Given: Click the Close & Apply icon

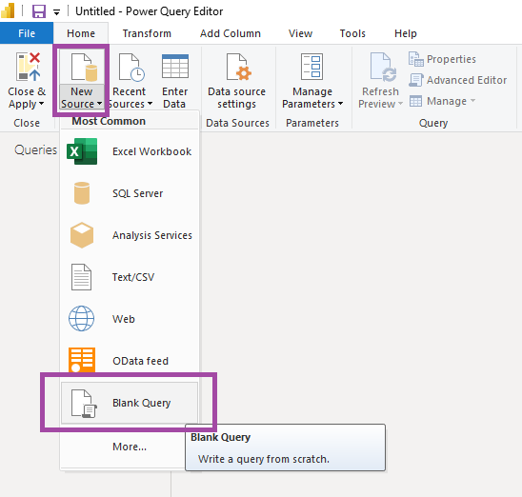Looking at the screenshot, I should coord(28,67).
